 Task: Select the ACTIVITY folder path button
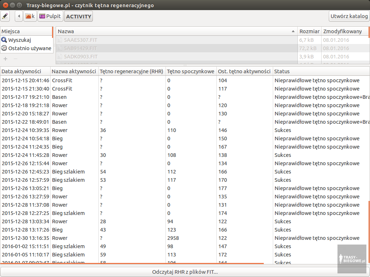[78, 16]
